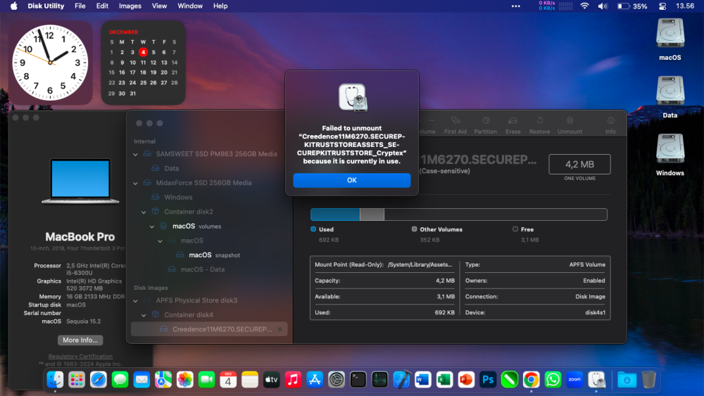Open Launchpad from the Dock
Viewport: 704px width, 396px height.
76,380
